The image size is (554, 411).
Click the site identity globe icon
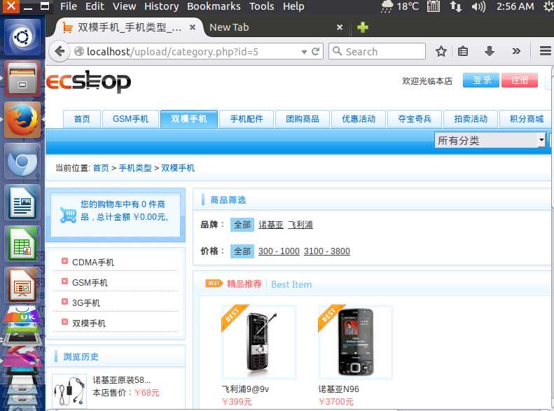78,52
